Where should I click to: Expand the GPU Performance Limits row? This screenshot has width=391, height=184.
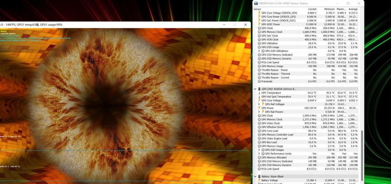[259, 153]
